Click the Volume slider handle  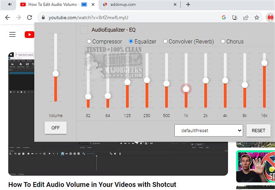[55, 74]
